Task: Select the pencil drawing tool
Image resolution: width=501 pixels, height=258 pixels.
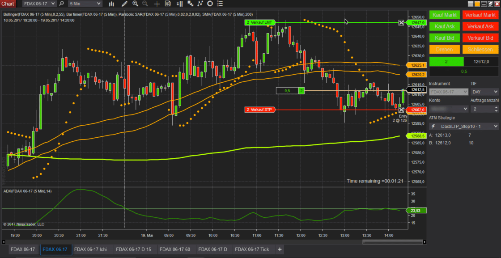Action: pos(125,4)
